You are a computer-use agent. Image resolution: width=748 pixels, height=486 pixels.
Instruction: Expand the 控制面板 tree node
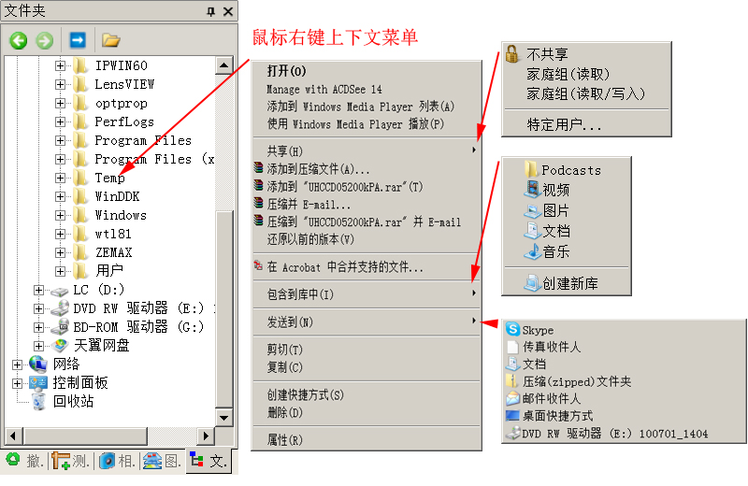click(x=17, y=383)
